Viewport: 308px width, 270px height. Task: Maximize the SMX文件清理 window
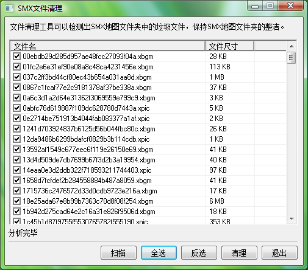pos(270,6)
